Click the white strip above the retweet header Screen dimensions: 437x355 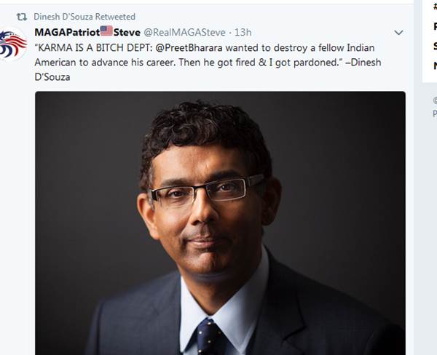[x=207, y=2]
